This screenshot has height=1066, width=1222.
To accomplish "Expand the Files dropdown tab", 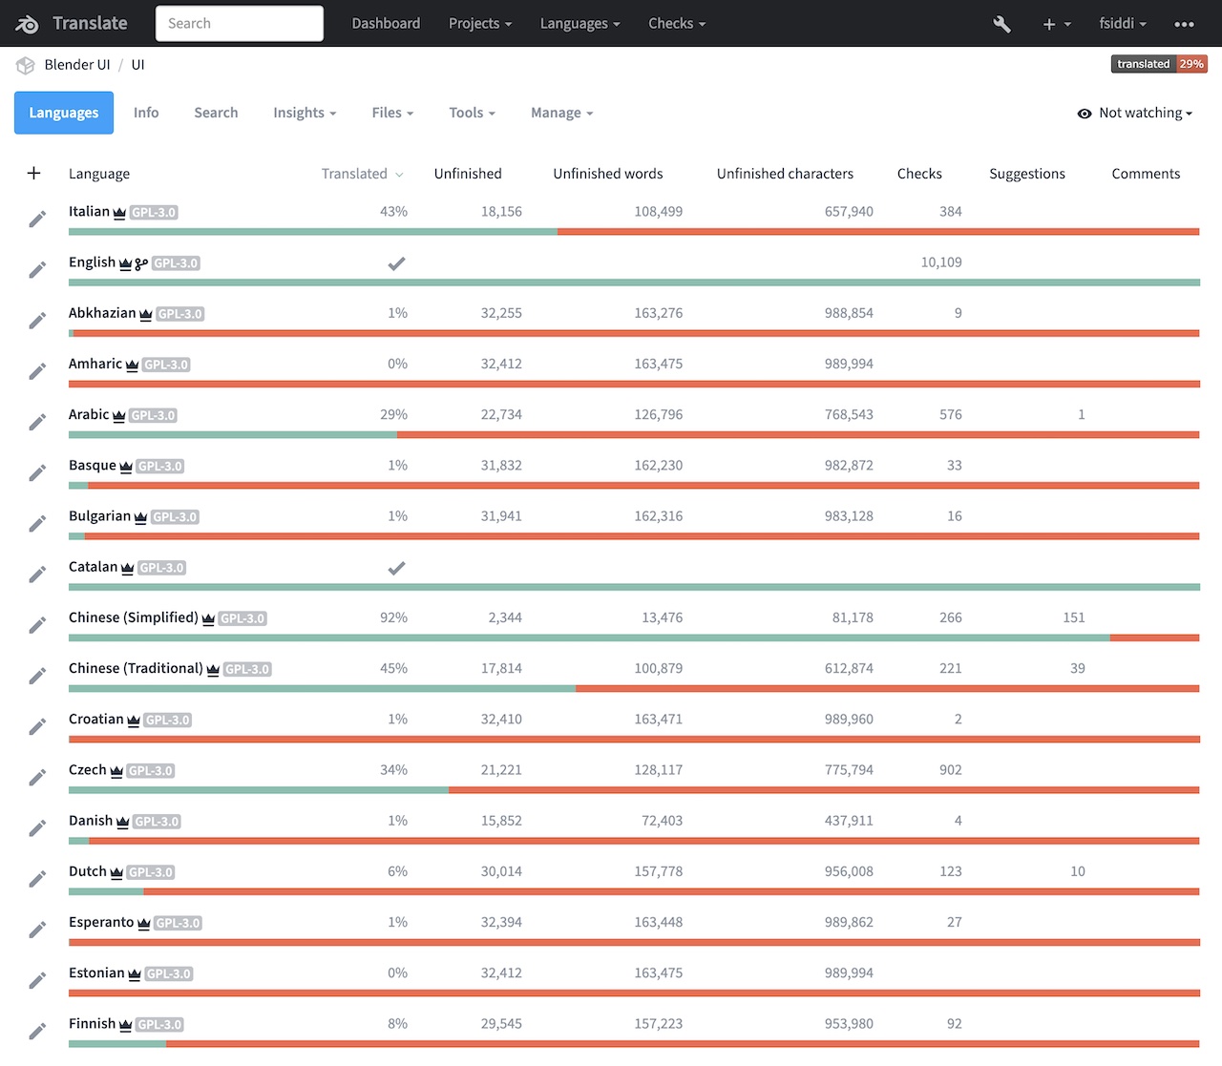I will 392,113.
